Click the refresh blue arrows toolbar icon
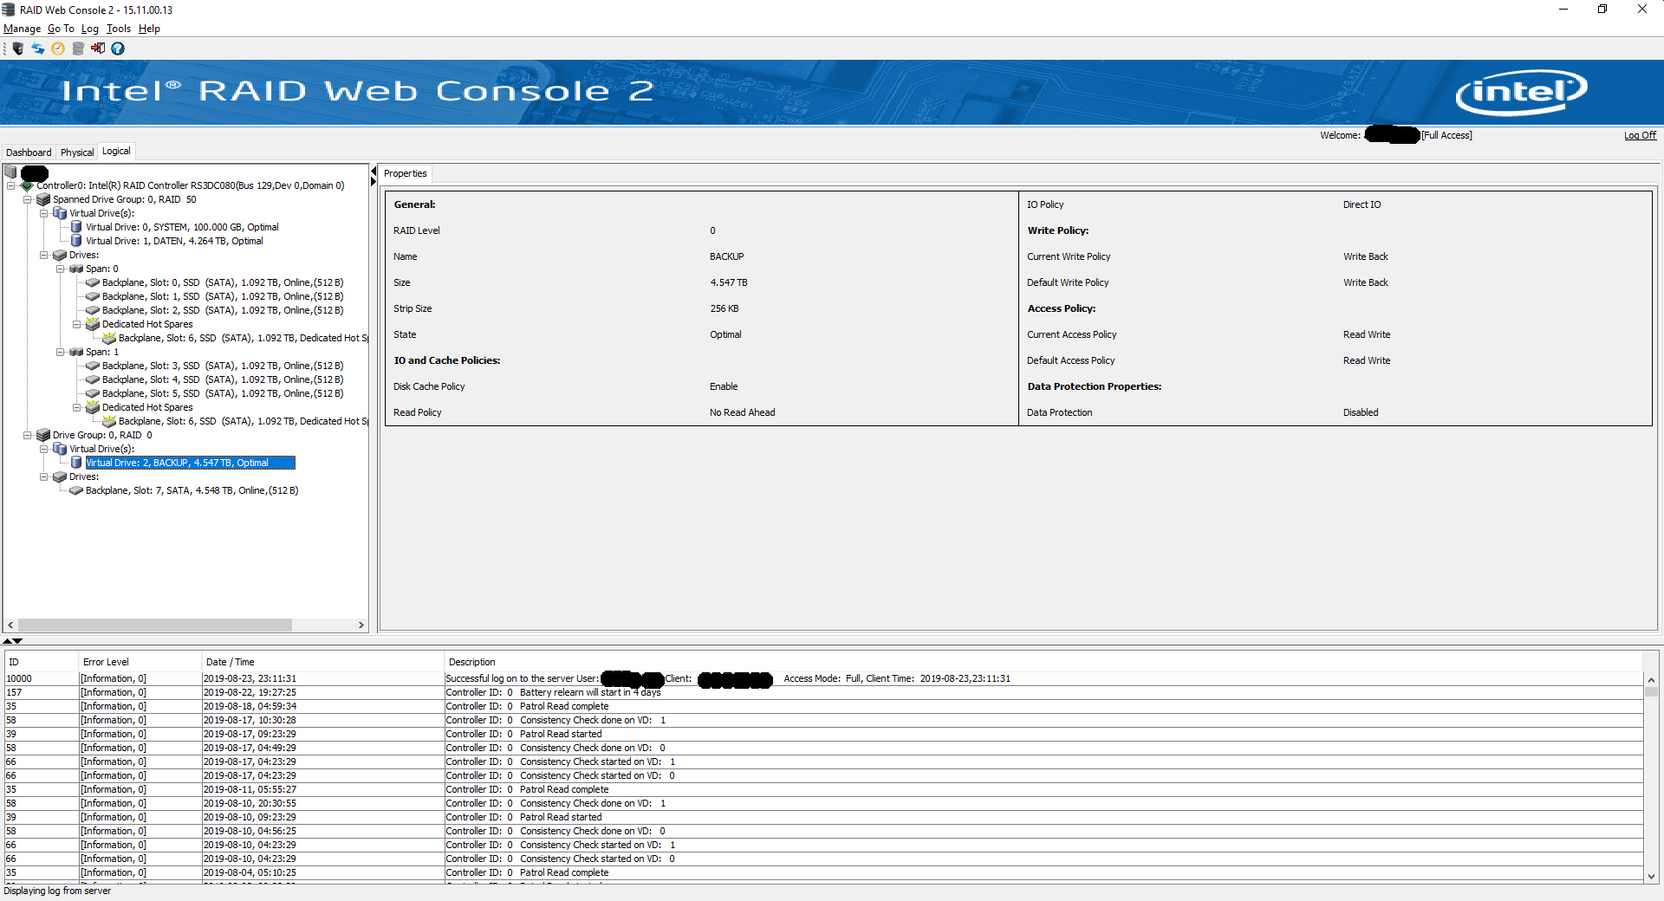Viewport: 1664px width, 901px height. [x=38, y=49]
